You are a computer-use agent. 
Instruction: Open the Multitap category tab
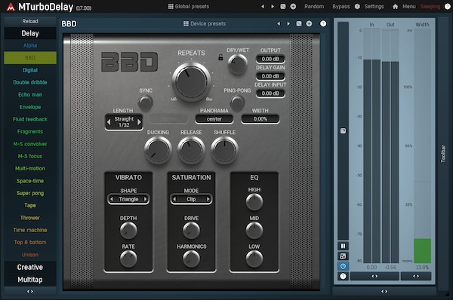pos(30,280)
